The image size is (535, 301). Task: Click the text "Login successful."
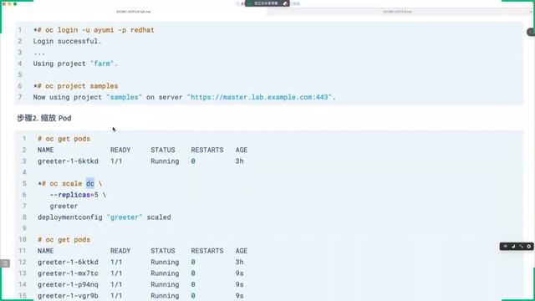[x=67, y=41]
